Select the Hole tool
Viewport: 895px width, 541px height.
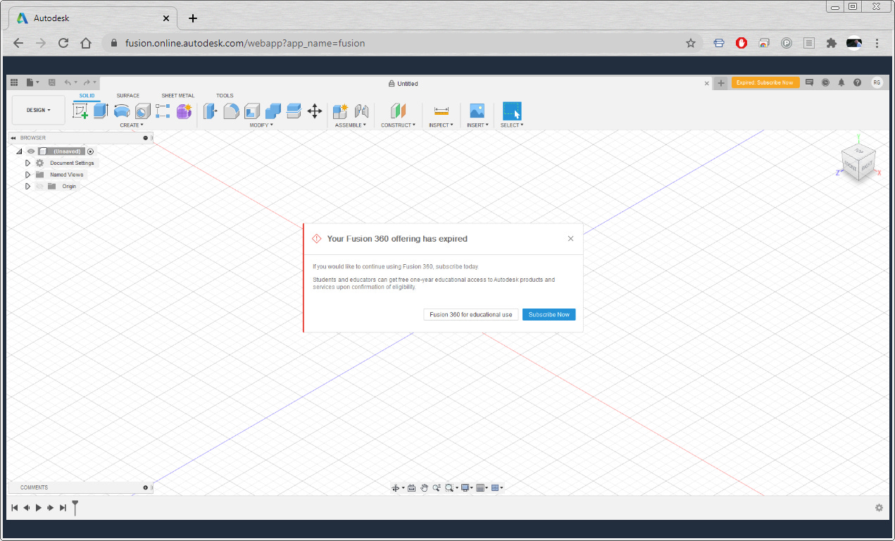[x=143, y=111]
